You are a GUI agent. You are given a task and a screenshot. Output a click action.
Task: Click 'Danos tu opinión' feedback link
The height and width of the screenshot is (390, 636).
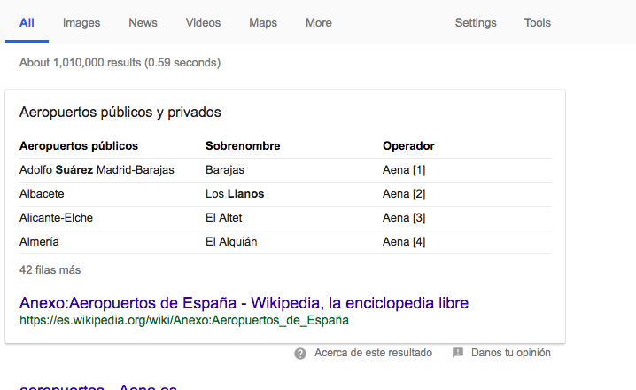(510, 353)
